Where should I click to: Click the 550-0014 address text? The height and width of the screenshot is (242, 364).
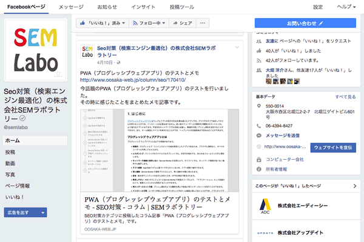coord(275,106)
